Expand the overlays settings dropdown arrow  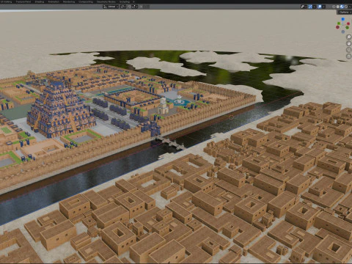[323, 7]
